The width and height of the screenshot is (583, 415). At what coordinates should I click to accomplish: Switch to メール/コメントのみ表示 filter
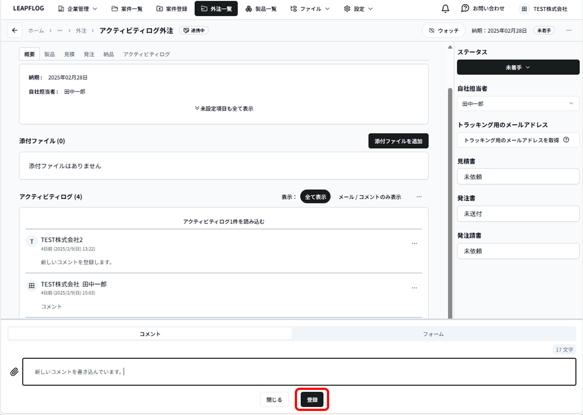click(369, 197)
